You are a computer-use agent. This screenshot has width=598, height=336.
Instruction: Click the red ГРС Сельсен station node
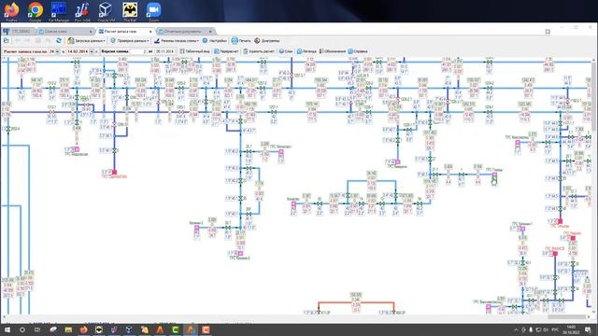561,221
